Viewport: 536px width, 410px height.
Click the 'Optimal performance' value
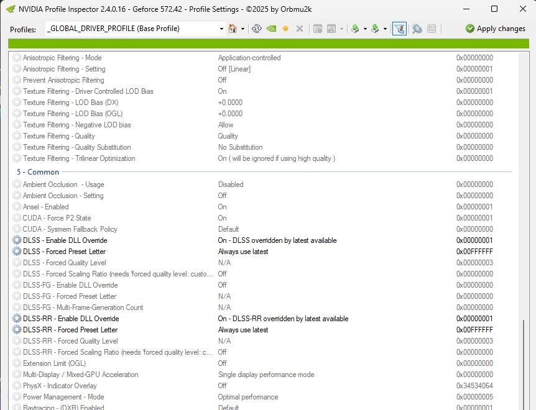248,397
